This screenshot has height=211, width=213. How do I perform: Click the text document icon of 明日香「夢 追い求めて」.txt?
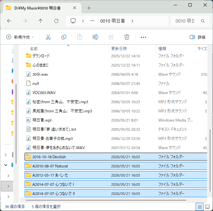click(x=29, y=129)
